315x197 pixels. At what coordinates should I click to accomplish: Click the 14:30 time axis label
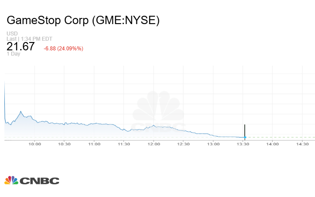click(302, 144)
